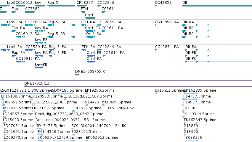This screenshot has width=252, height=142.
Task: Click the ETH gene label
Action: (x=84, y=9)
